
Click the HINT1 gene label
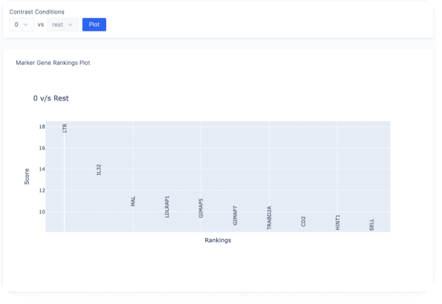tap(338, 222)
